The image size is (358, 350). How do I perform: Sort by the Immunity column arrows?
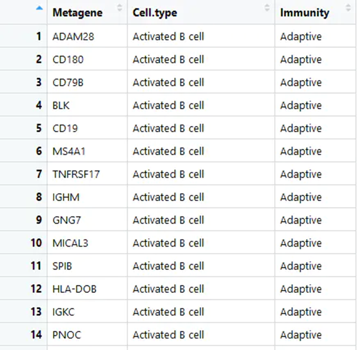tap(348, 7)
